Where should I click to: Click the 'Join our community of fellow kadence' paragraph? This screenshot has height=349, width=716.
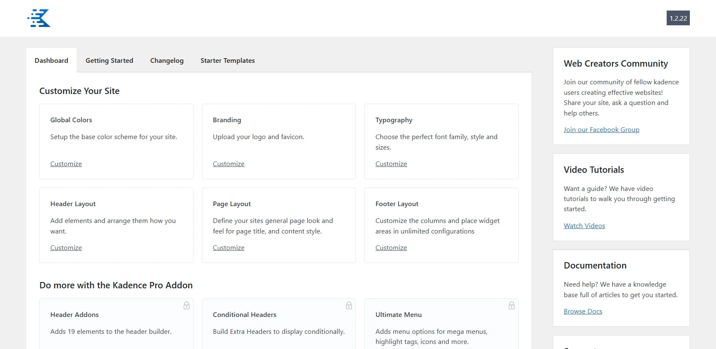click(x=621, y=97)
